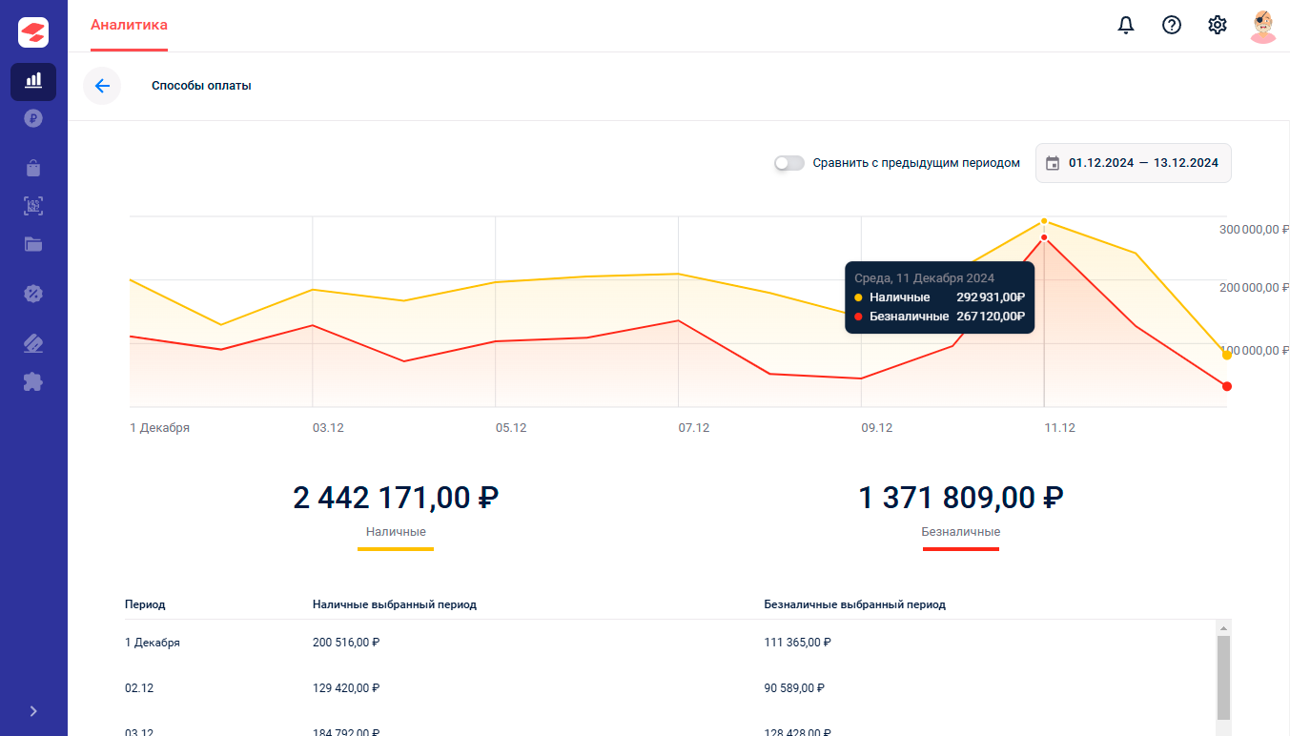This screenshot has height=736, width=1290.
Task: Open settings gear in the header
Action: (1218, 26)
